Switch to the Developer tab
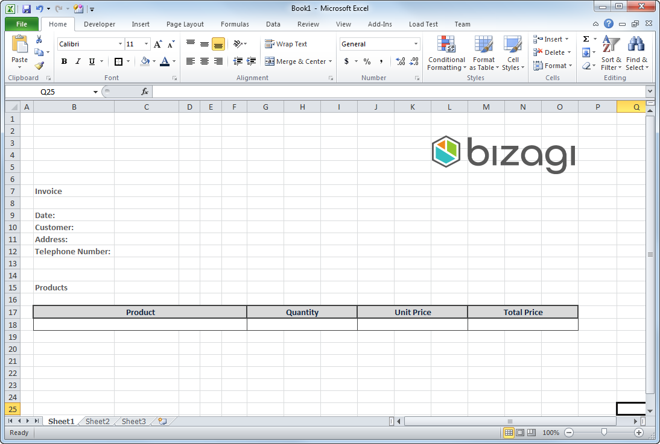Viewport: 660px width, 444px height. tap(100, 24)
